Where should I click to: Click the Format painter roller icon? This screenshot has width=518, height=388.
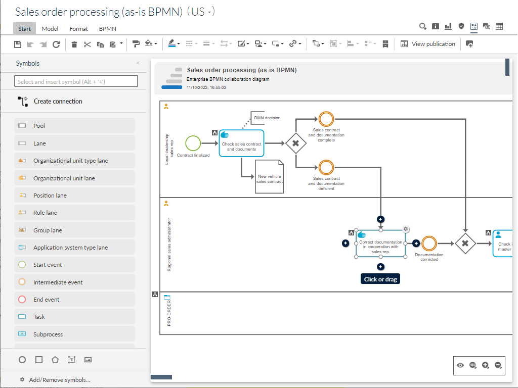click(136, 44)
